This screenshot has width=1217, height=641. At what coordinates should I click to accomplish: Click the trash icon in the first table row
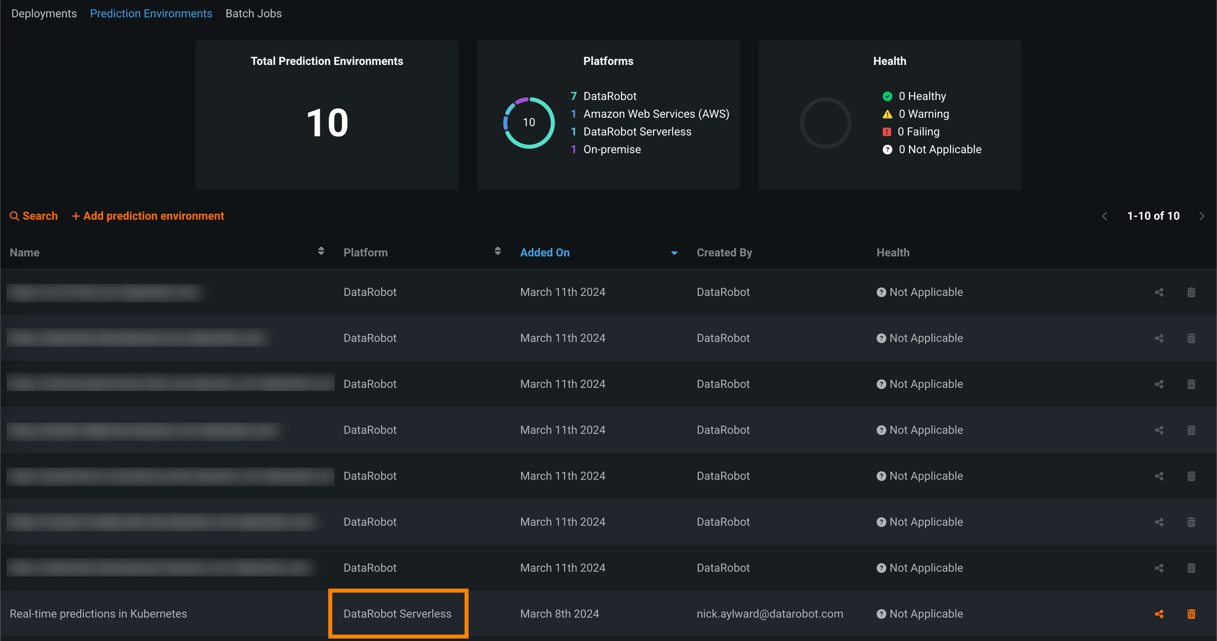1191,292
